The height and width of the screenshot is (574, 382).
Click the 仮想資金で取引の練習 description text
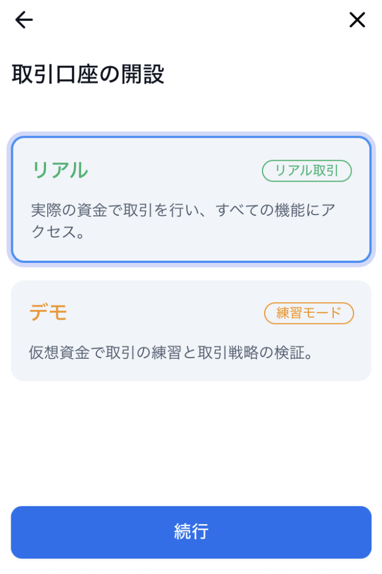pos(171,353)
